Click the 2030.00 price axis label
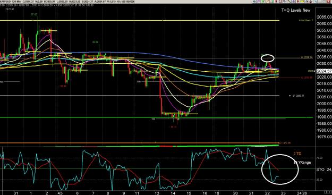Viewport: 332px width, 195px height. coord(324,64)
